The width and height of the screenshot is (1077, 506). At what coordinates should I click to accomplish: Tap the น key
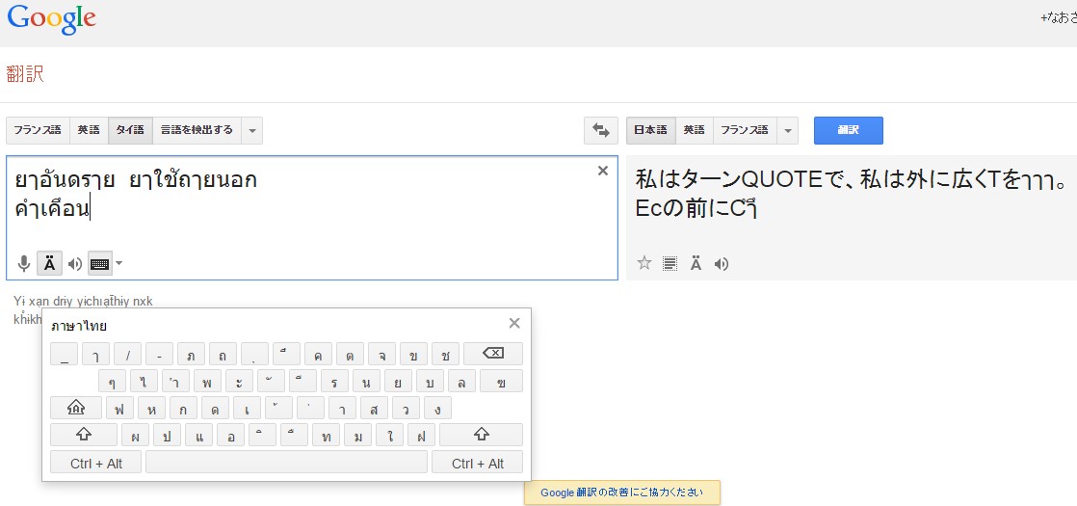366,381
